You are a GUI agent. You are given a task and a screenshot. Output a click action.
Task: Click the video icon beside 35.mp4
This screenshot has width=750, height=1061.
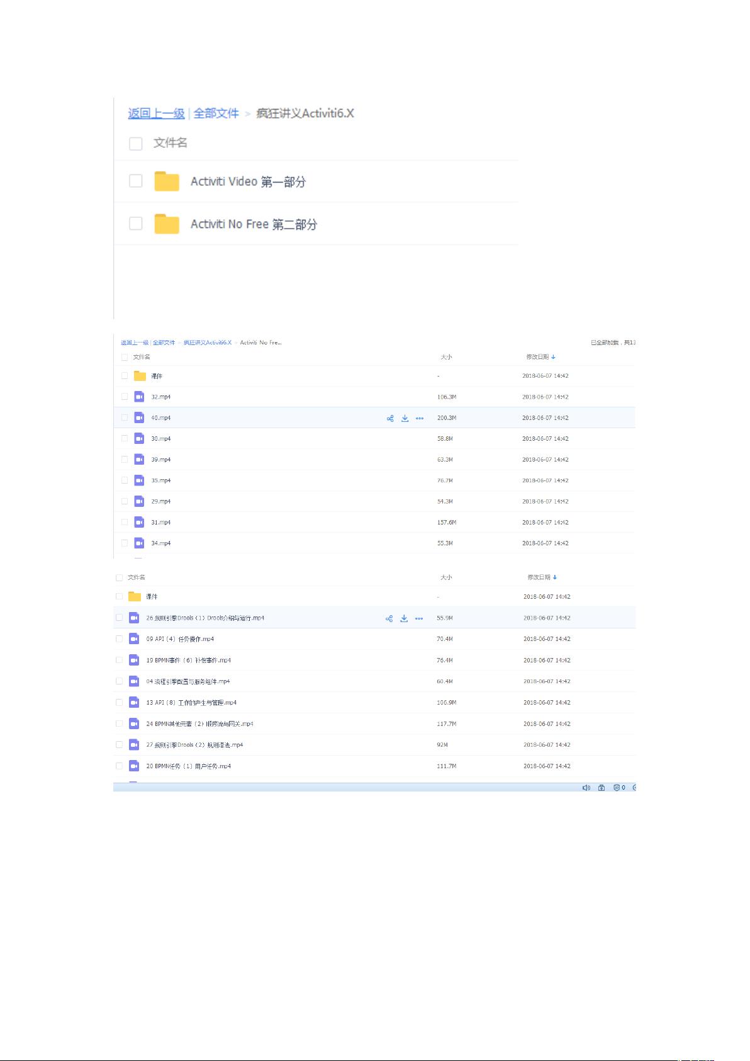pos(139,480)
